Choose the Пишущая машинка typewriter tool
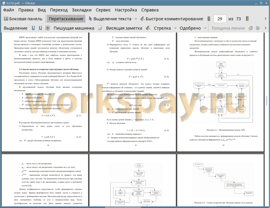This screenshot has height=208, width=270. pyautogui.click(x=74, y=28)
